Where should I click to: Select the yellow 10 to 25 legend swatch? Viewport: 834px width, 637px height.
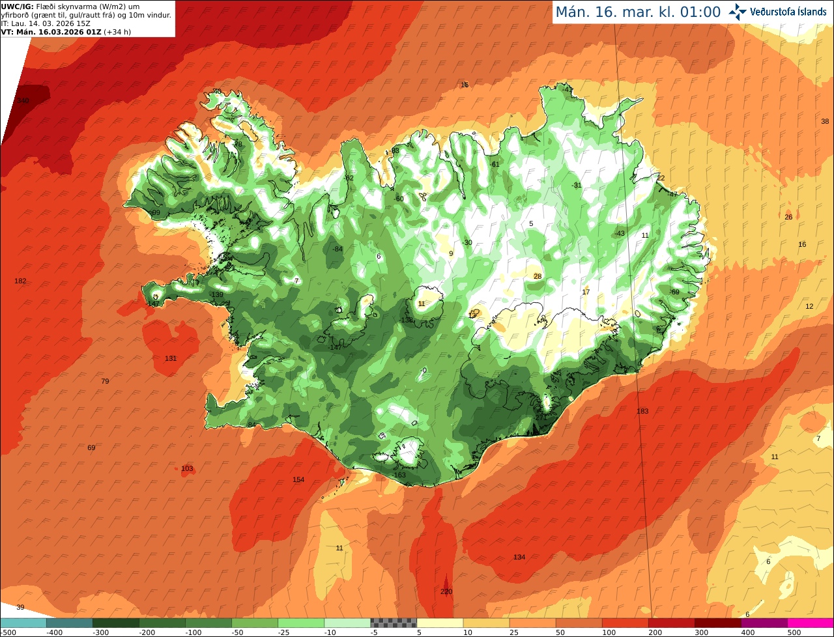pyautogui.click(x=486, y=623)
